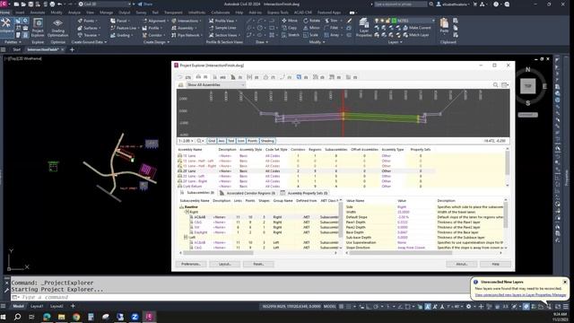Add a new drawing tab with plus
The image size is (574, 323).
coord(72,49)
